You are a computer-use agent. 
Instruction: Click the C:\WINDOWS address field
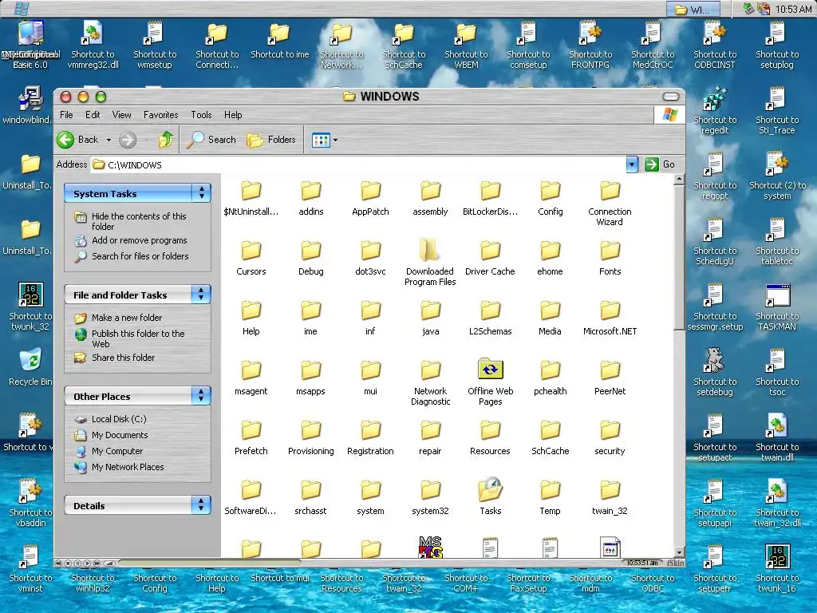coord(358,164)
